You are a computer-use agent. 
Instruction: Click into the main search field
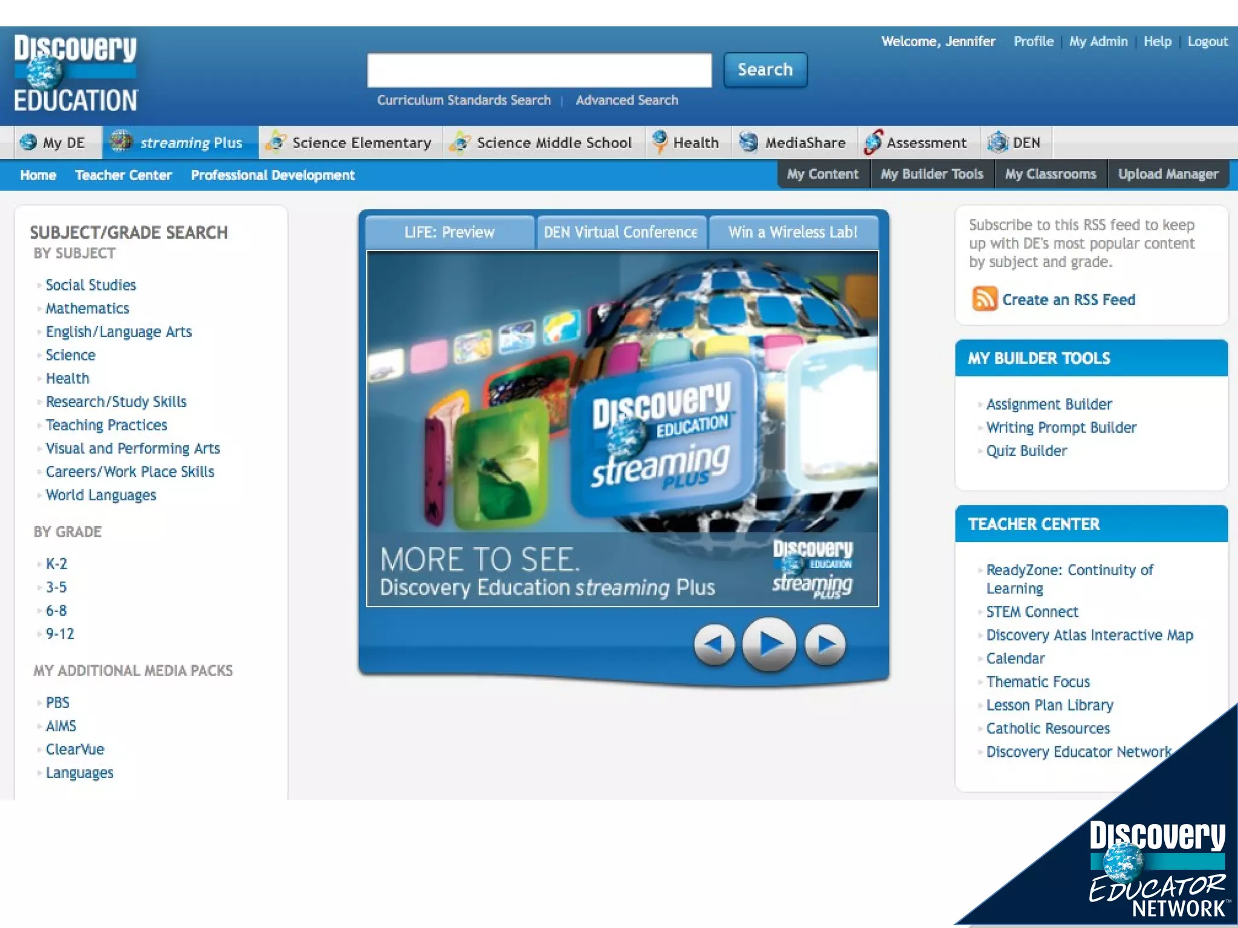coord(539,71)
